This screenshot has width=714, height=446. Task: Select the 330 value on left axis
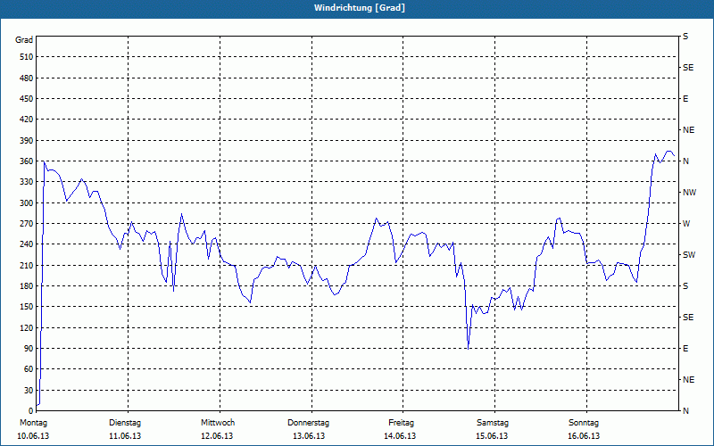26,182
